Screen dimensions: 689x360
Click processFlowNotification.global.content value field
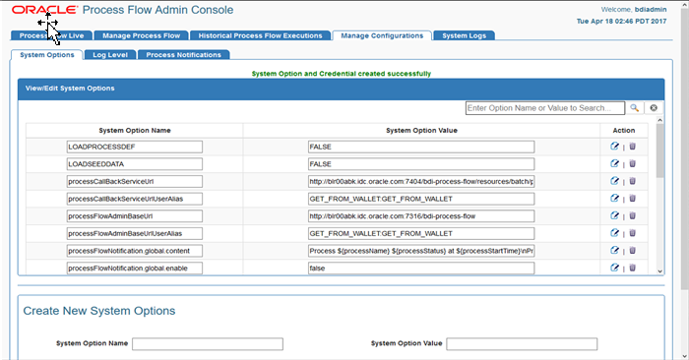click(421, 251)
